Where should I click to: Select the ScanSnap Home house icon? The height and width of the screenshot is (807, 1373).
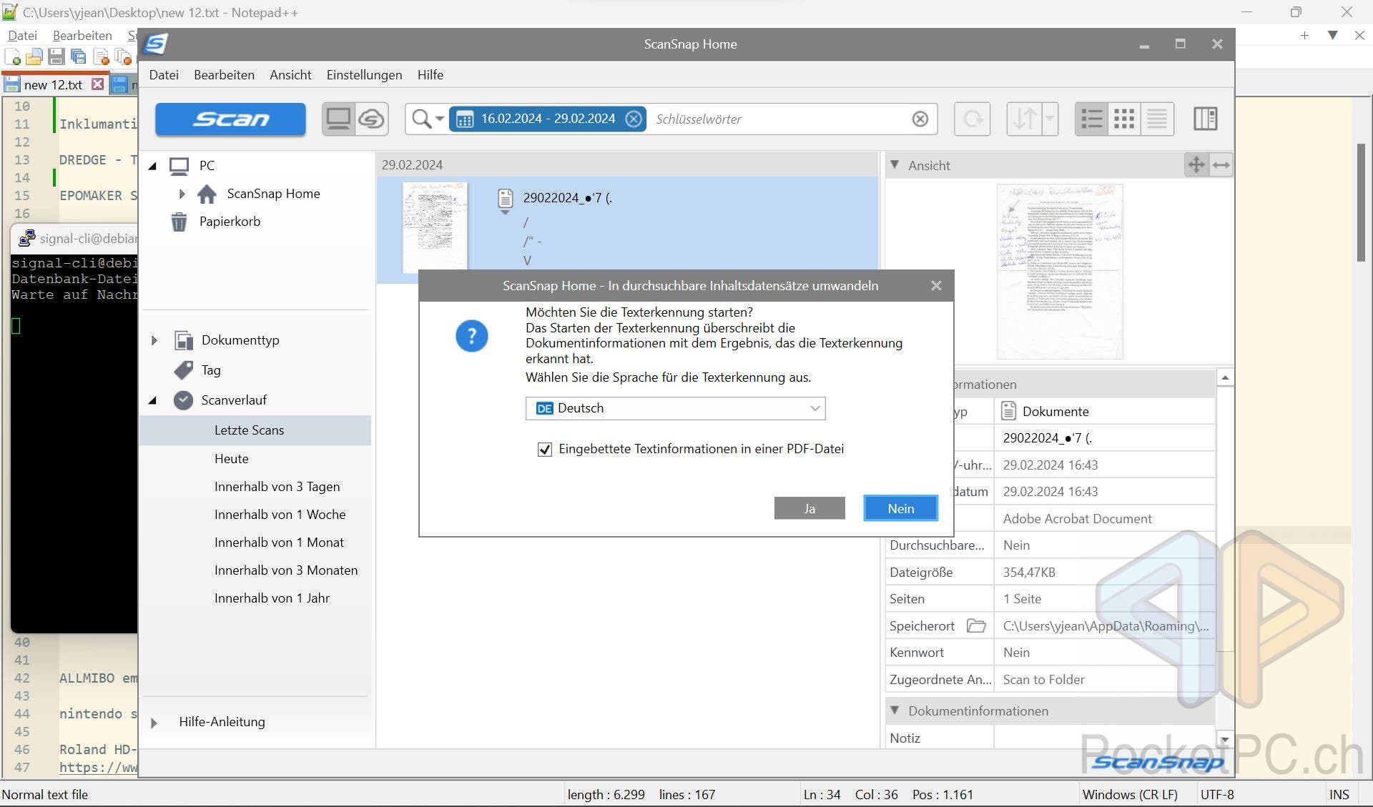pos(207,194)
